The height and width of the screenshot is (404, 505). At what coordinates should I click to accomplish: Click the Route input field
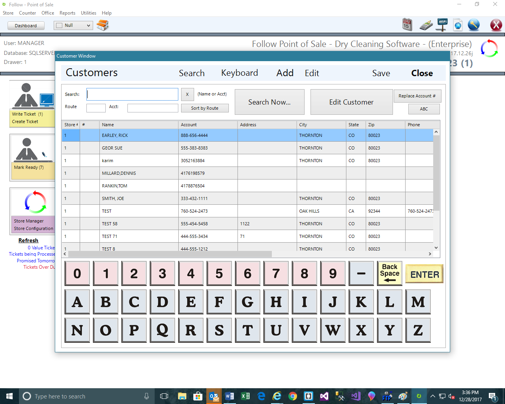click(x=96, y=108)
